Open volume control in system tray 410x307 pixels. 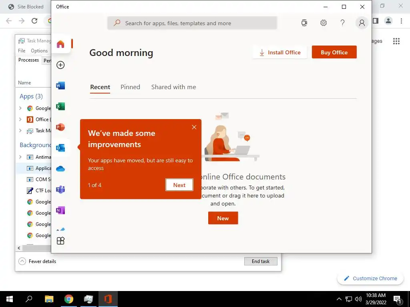[x=358, y=299]
